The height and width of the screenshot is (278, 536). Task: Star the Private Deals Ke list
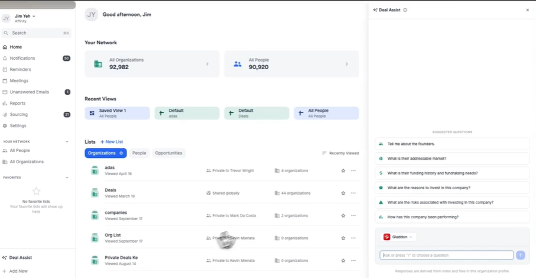point(343,261)
